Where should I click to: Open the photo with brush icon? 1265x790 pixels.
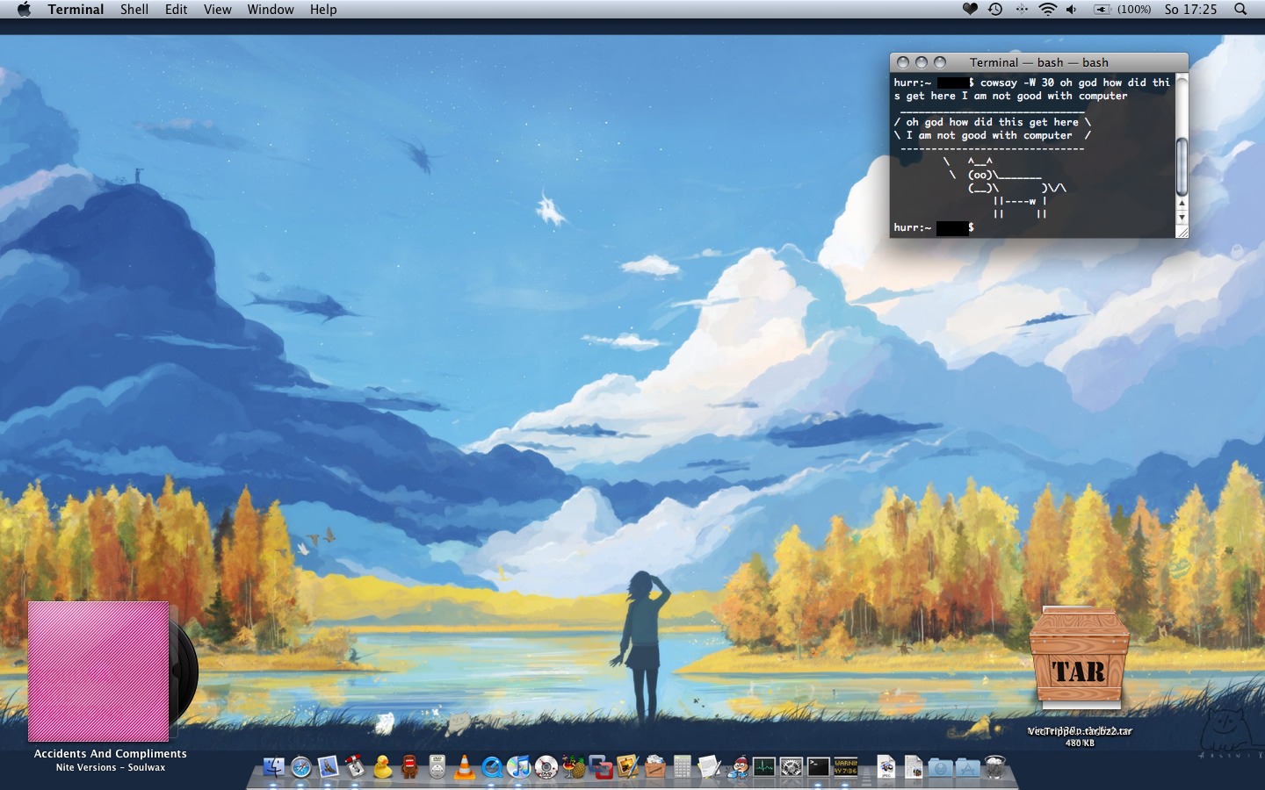[627, 767]
